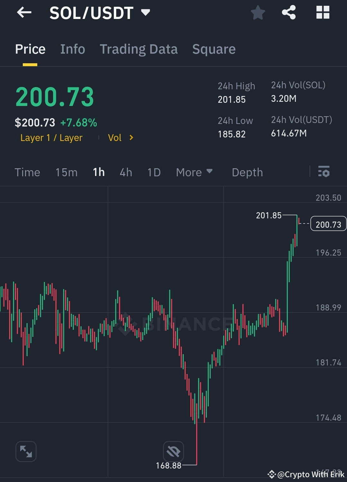Tap the back arrow to exit chart

point(24,13)
